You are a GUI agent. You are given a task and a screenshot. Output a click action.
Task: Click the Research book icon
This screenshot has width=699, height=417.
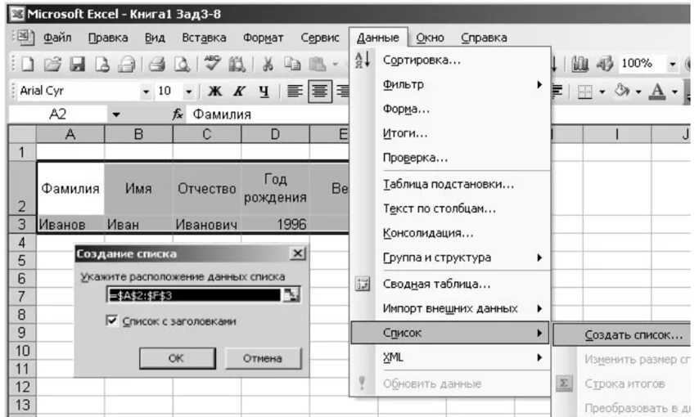pyautogui.click(x=237, y=64)
